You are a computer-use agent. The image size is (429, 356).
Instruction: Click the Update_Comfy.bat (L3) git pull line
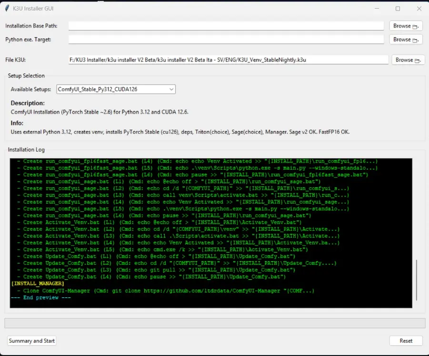point(156,270)
